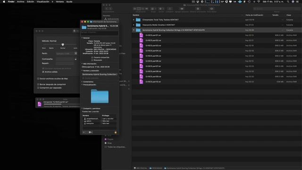Select the S.HSCS.part03.rar file icon
Screen dimensions: 302x170
[141, 46]
